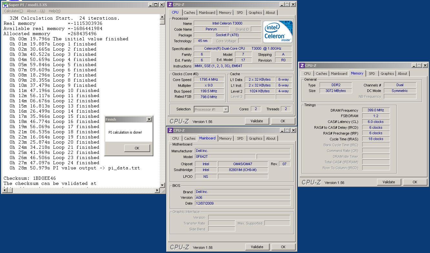Click the CPU-Z icon in the Memory window title bar
The width and height of the screenshot is (430, 253).
[x=302, y=66]
